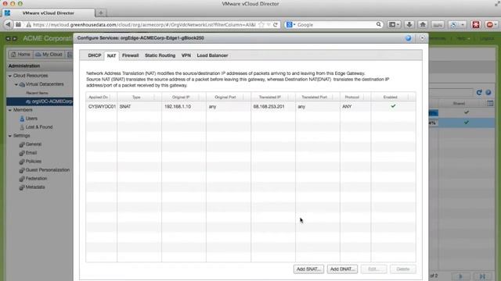Viewport: 501px width, 281px height.
Task: Open Users under Members
Action: 31,119
